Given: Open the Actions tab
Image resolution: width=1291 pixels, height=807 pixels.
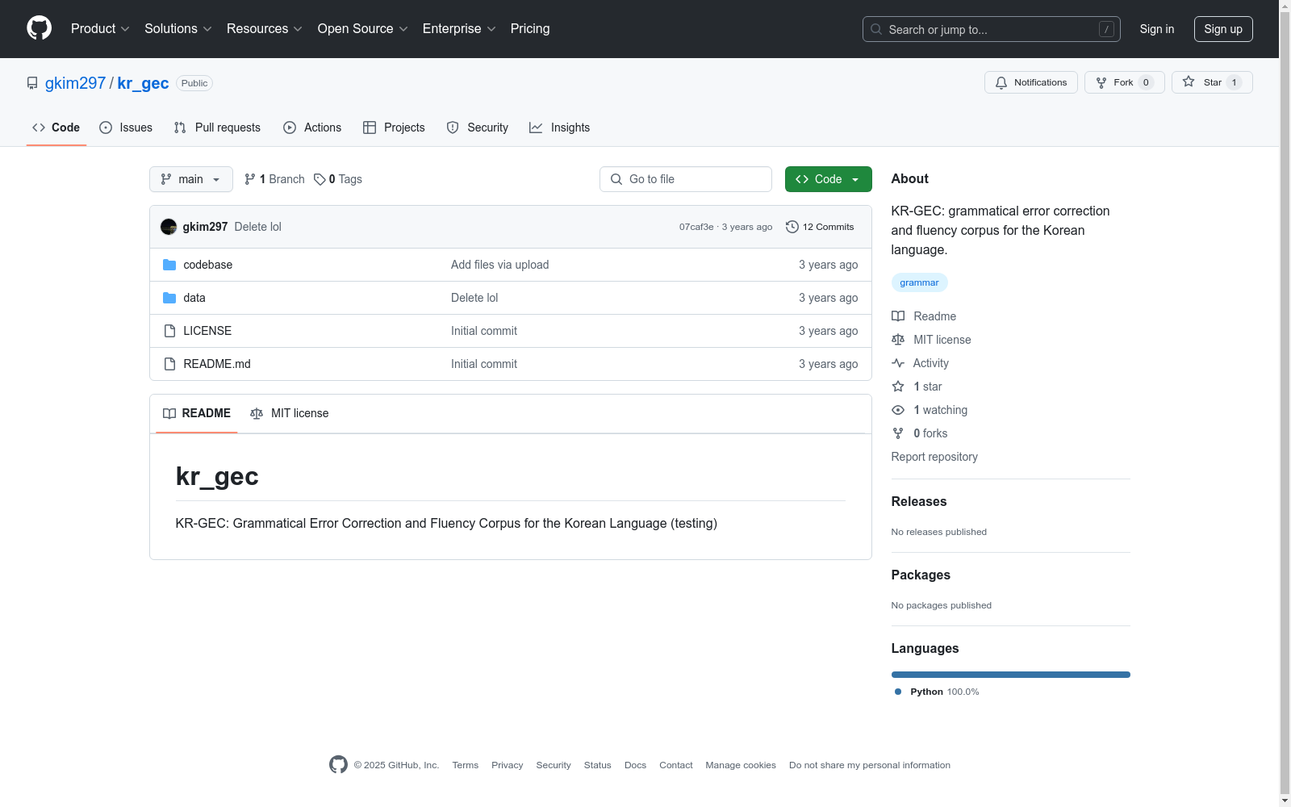Looking at the screenshot, I should (312, 128).
